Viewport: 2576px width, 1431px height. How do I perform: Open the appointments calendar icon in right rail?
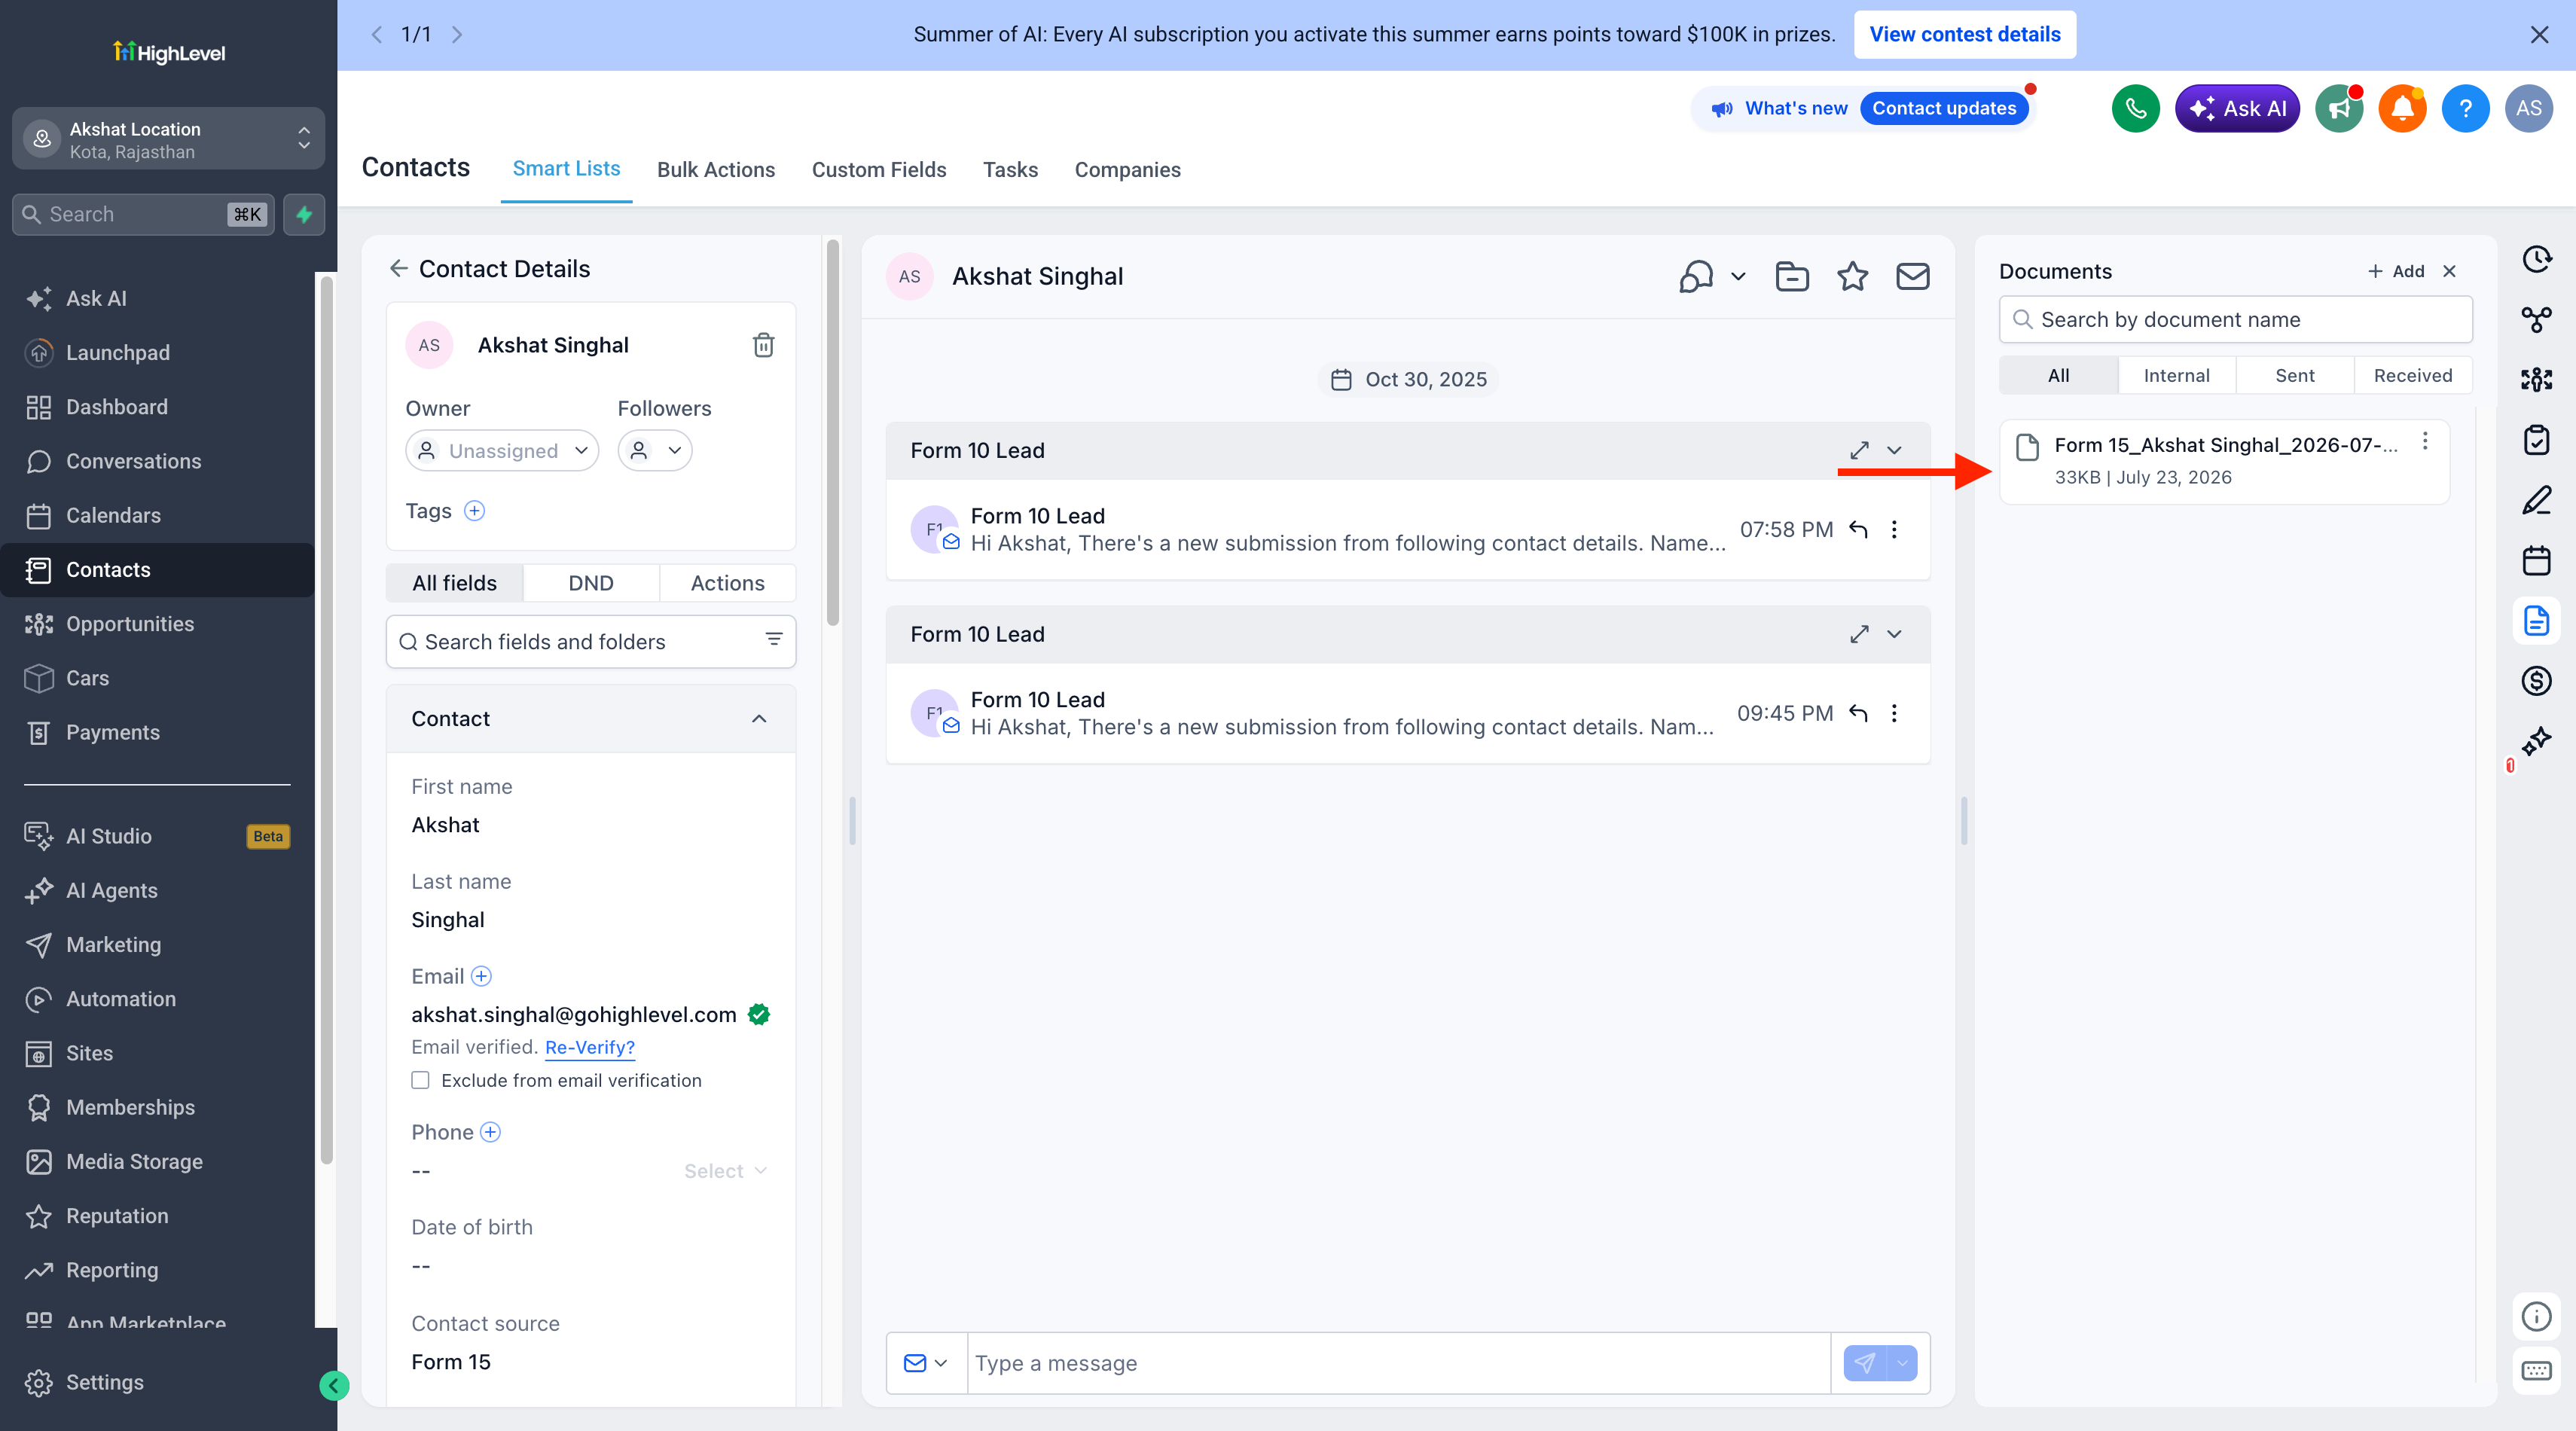(2536, 560)
